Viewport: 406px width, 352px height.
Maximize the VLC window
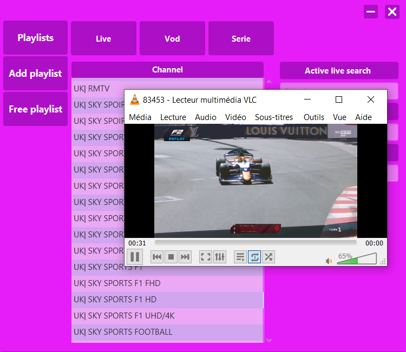(x=339, y=99)
